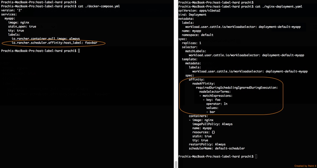Select the 'namespace: default' line
Image resolution: width=317 pixels, height=168 pixels.
tap(197, 35)
